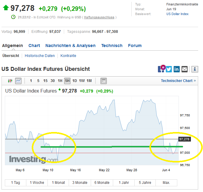Open the Technischer Chart expander link
Viewport: 203px width, 192px height.
178,81
